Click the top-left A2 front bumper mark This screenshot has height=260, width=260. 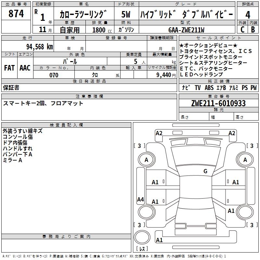point(159,133)
